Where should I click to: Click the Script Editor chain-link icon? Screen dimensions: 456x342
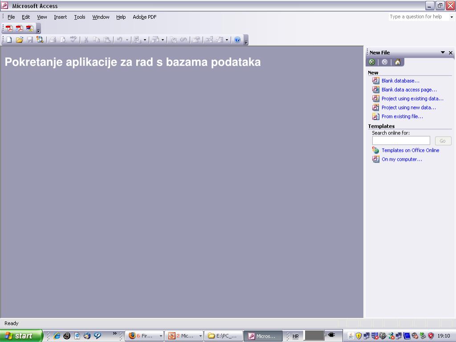pos(183,40)
